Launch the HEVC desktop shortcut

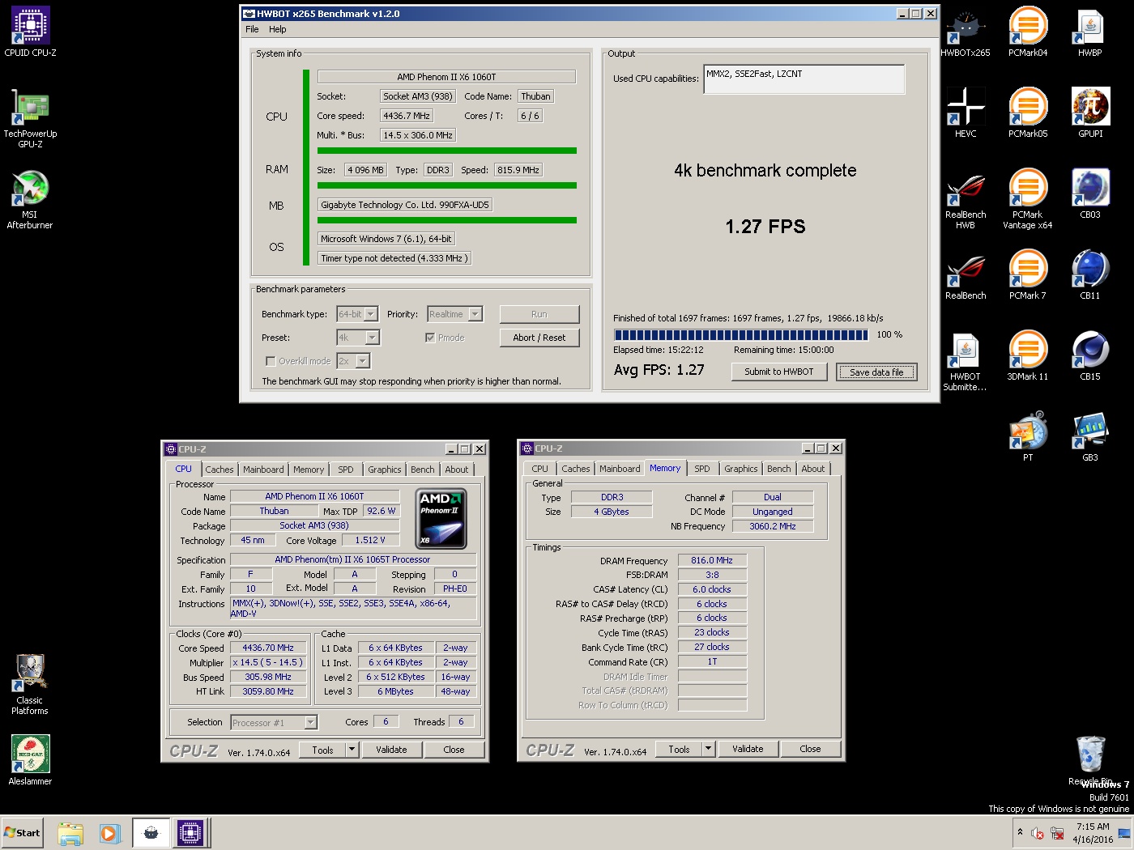(966, 113)
